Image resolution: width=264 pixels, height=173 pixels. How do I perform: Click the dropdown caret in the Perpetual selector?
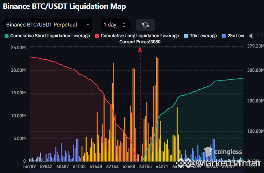coord(88,25)
